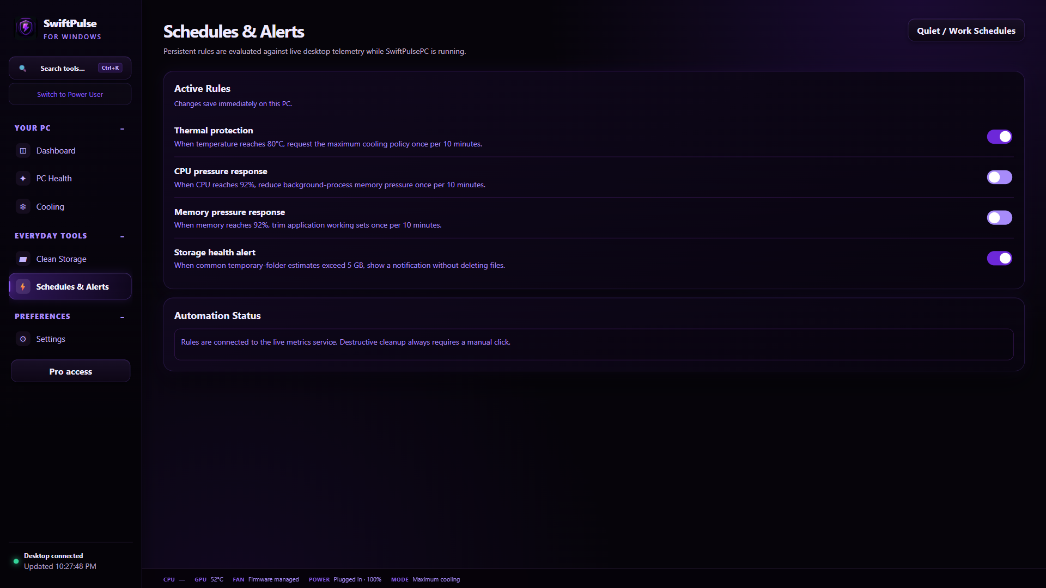The width and height of the screenshot is (1046, 588).
Task: Click the Storage health alert rule description
Action: pos(339,266)
